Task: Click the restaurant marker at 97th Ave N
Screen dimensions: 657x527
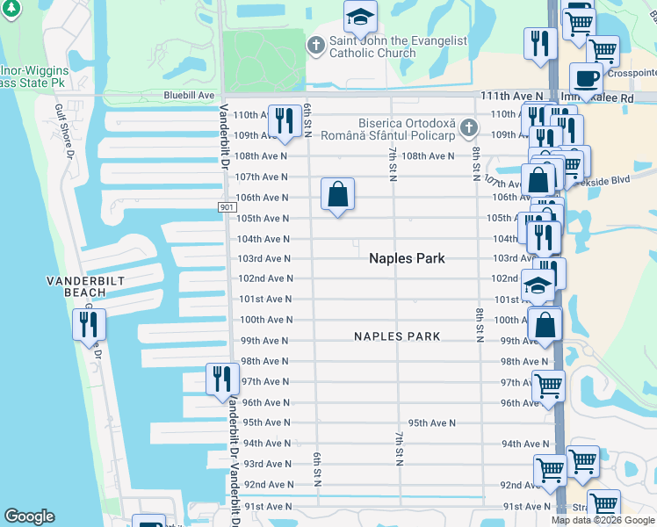Action: coord(222,380)
